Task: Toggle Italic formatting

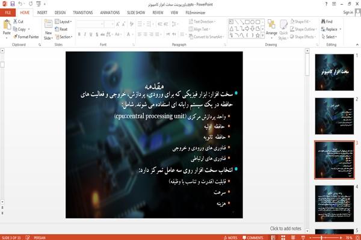Action: tap(85, 34)
